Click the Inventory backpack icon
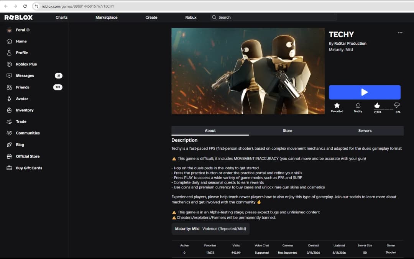This screenshot has width=414, height=259. (9, 110)
